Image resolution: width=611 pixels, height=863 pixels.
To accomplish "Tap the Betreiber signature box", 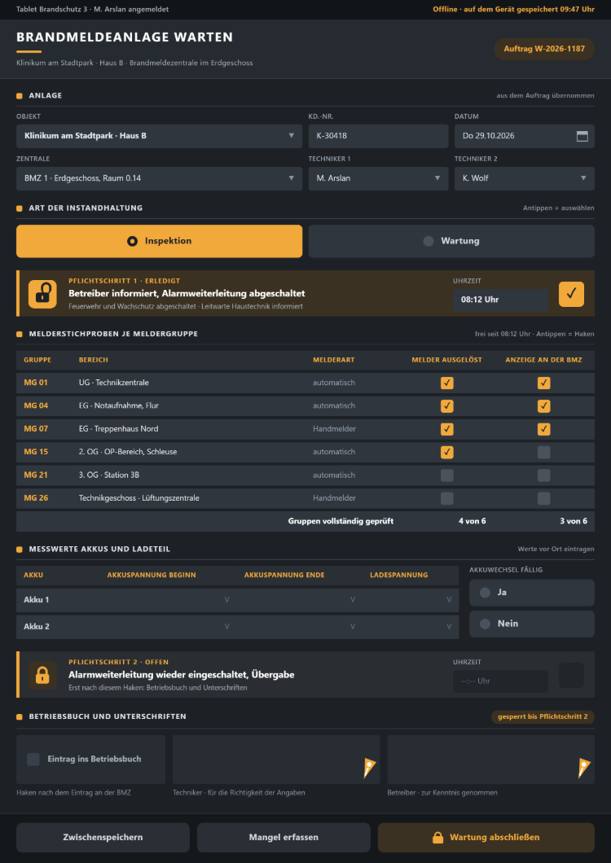I will (491, 760).
